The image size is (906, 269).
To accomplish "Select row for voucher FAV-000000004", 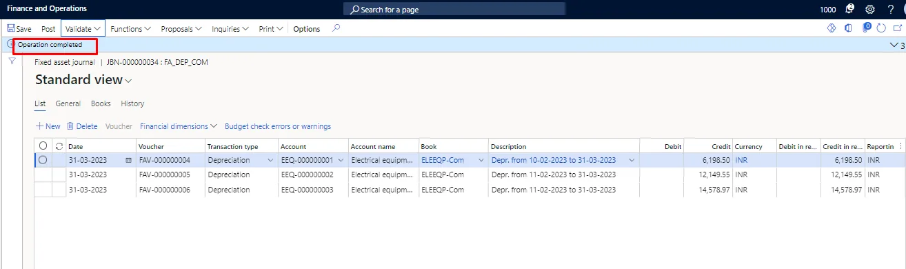I will [x=43, y=160].
